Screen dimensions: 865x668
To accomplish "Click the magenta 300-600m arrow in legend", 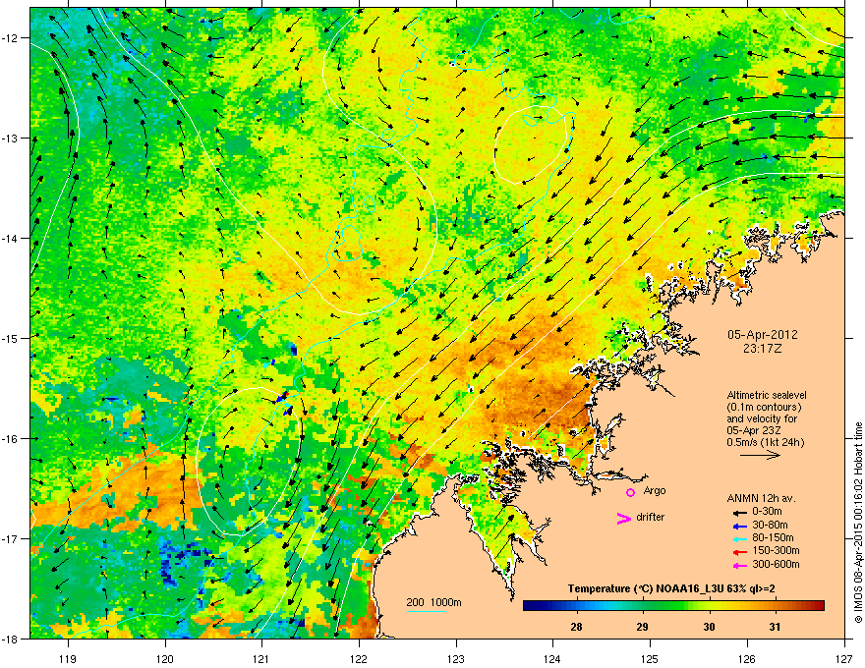I will (x=739, y=565).
